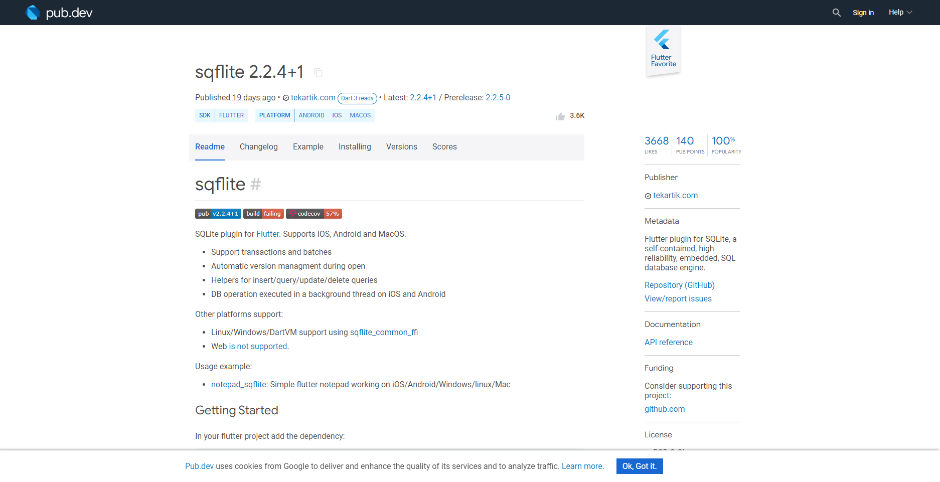Click the Funding heading in sidebar
This screenshot has width=940, height=482.
pos(659,368)
